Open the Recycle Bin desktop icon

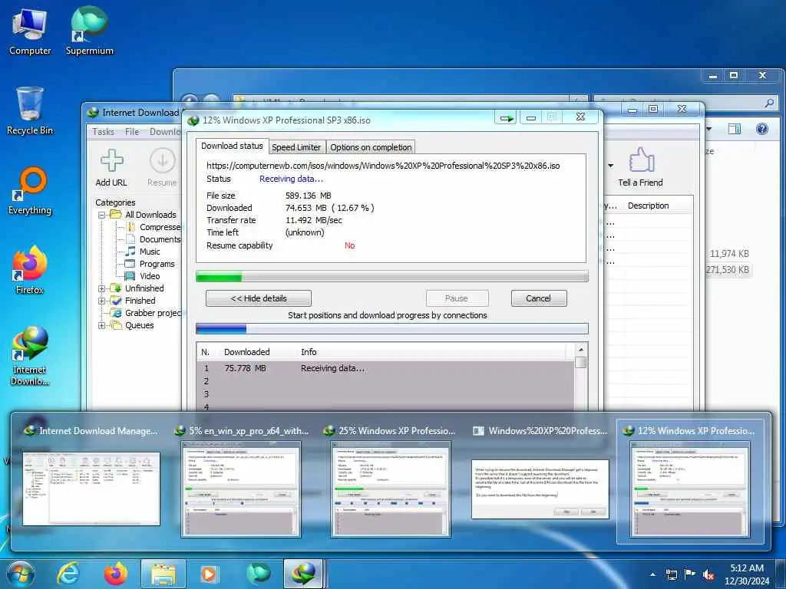click(x=30, y=111)
